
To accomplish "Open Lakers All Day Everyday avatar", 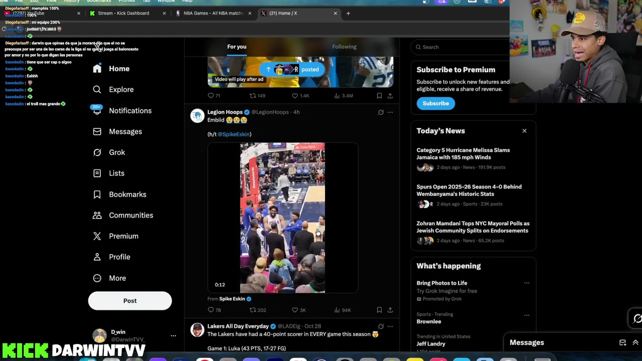I will point(197,330).
